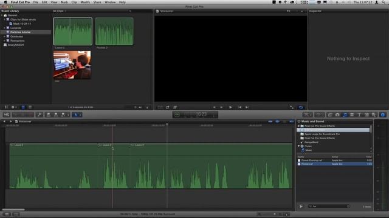This screenshot has height=218, width=389.
Task: Toggle the Inspector with the blue i button
Action: [x=383, y=114]
